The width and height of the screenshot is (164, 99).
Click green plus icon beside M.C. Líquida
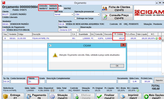click(138, 90)
